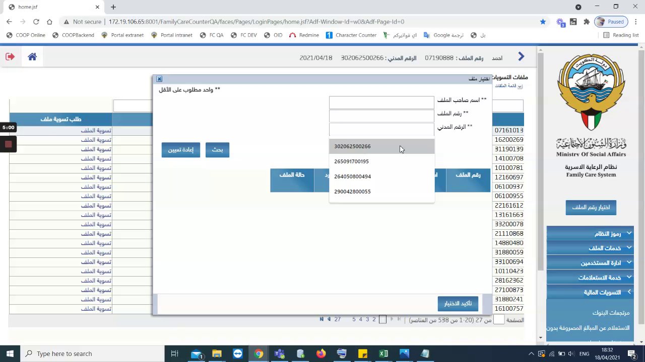Click the home icon in page header
Viewport: 645px width, 362px height.
(32, 57)
